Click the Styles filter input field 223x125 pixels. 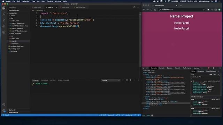(x=199, y=74)
